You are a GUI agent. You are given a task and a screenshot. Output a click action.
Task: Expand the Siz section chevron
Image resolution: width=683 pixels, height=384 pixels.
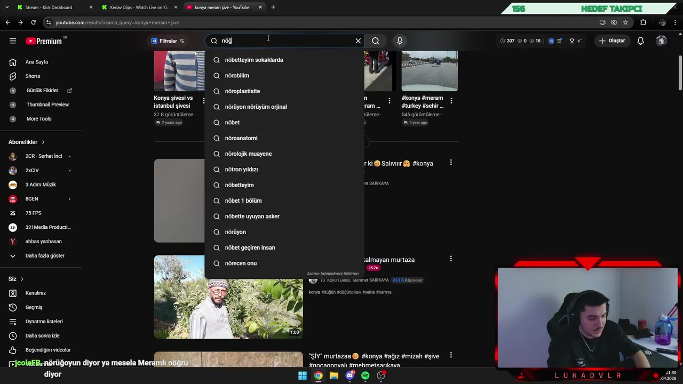tap(22, 279)
